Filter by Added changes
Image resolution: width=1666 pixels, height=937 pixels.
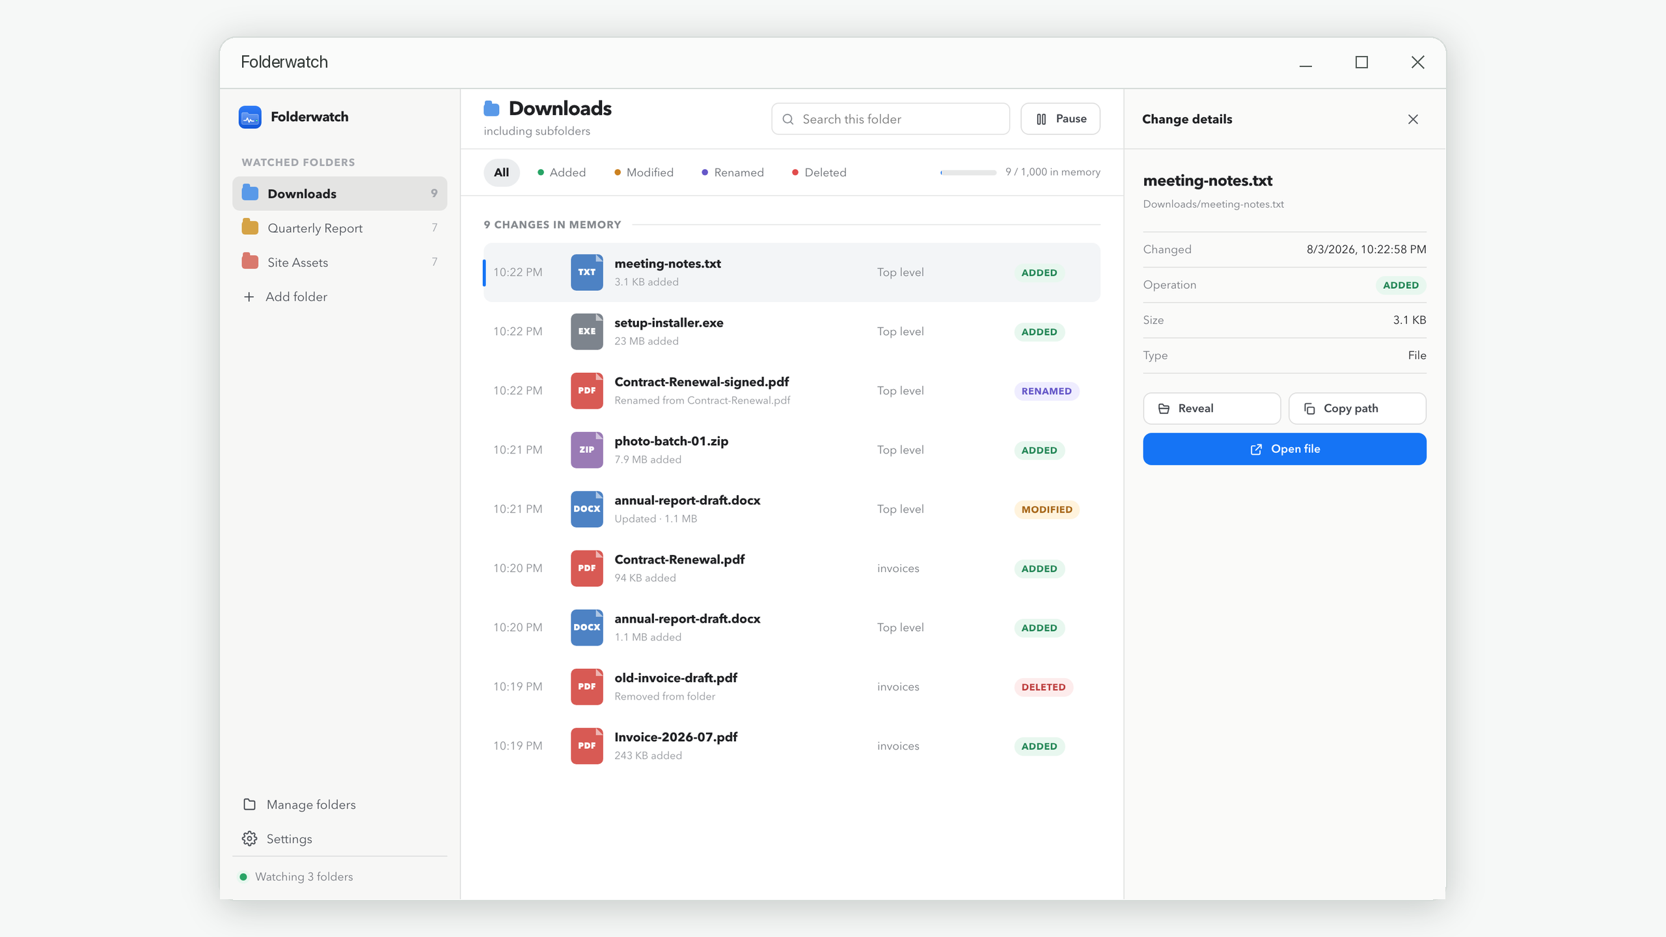click(x=562, y=172)
